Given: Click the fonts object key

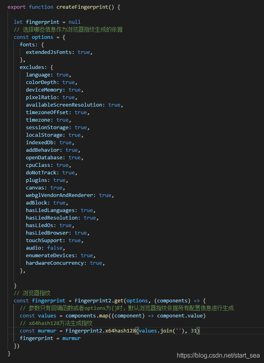Looking at the screenshot, I should pos(27,45).
